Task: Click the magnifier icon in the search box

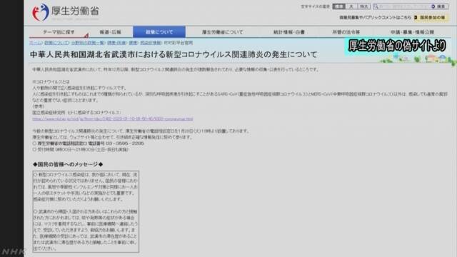Action: coord(376,6)
